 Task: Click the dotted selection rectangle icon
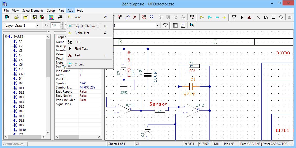(165, 25)
